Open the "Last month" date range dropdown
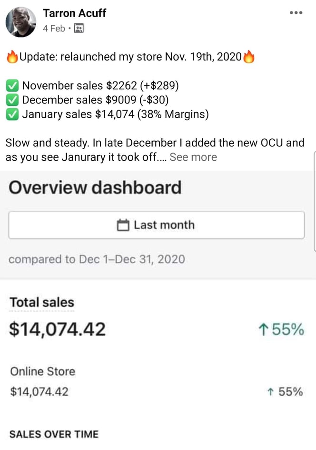The image size is (316, 450). [156, 225]
